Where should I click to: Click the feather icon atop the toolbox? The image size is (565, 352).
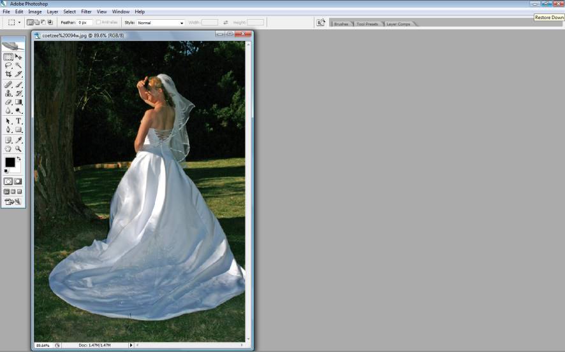pyautogui.click(x=13, y=46)
